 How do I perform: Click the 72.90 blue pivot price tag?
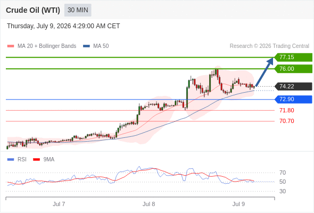click(x=293, y=99)
